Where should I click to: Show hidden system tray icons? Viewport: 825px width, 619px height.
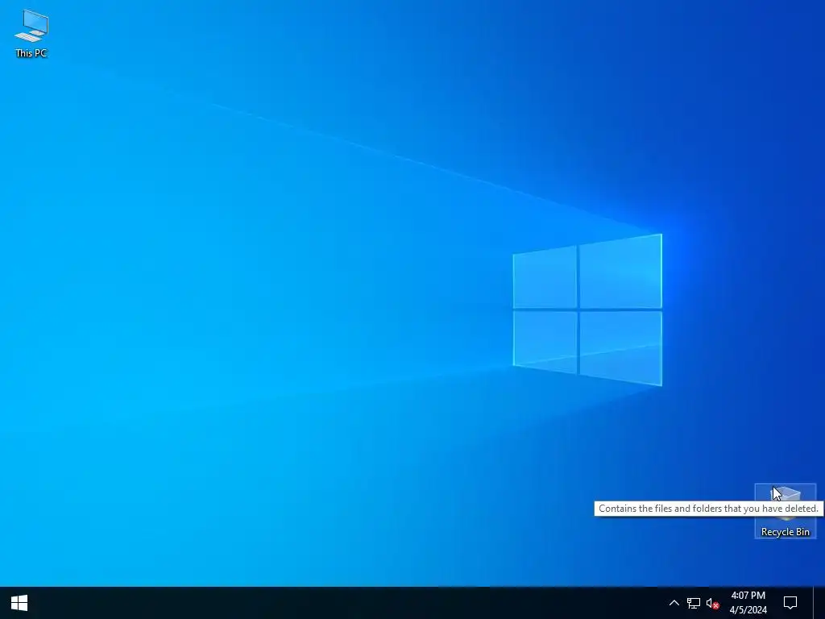674,603
